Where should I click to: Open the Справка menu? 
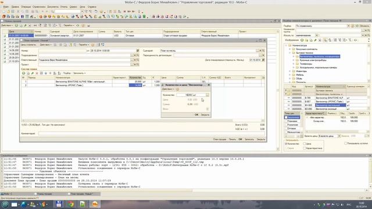click(92, 7)
